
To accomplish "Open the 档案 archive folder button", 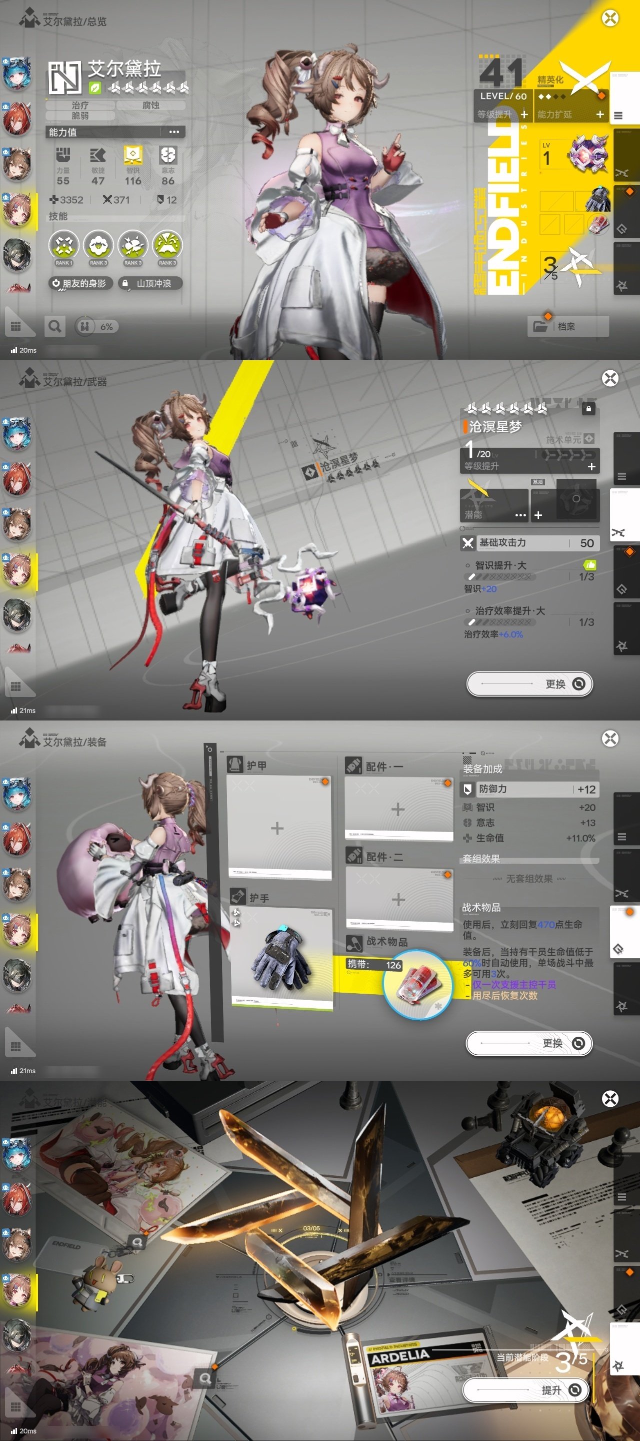I will [x=567, y=326].
